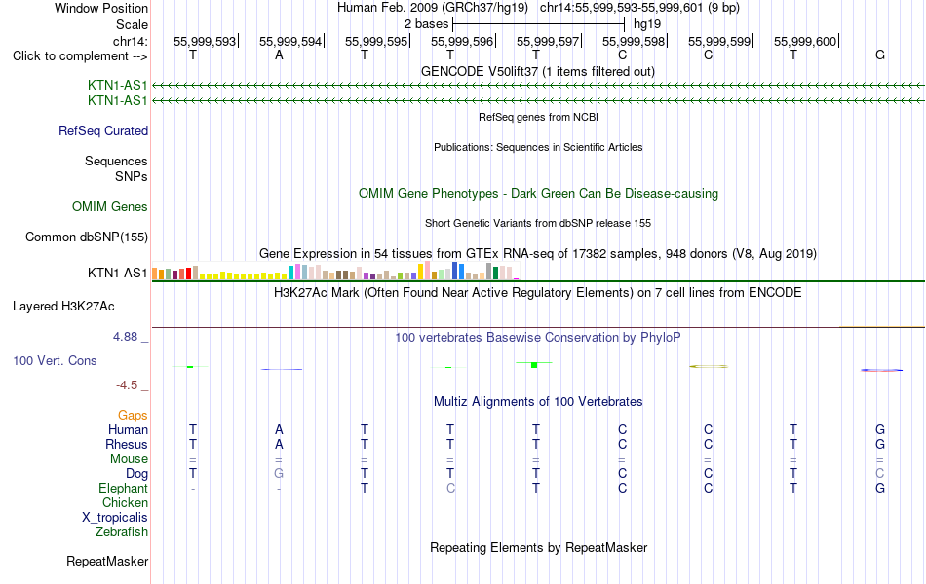Screen dimensions: 926x584
Task: Click the Scale track label
Action: pyautogui.click(x=132, y=24)
